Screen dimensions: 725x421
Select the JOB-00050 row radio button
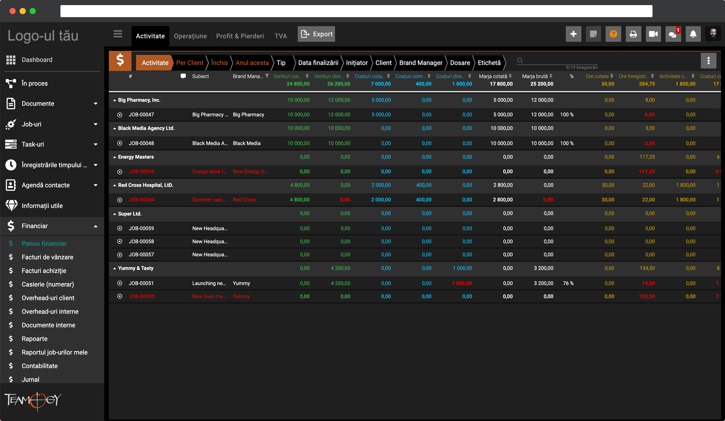(120, 296)
